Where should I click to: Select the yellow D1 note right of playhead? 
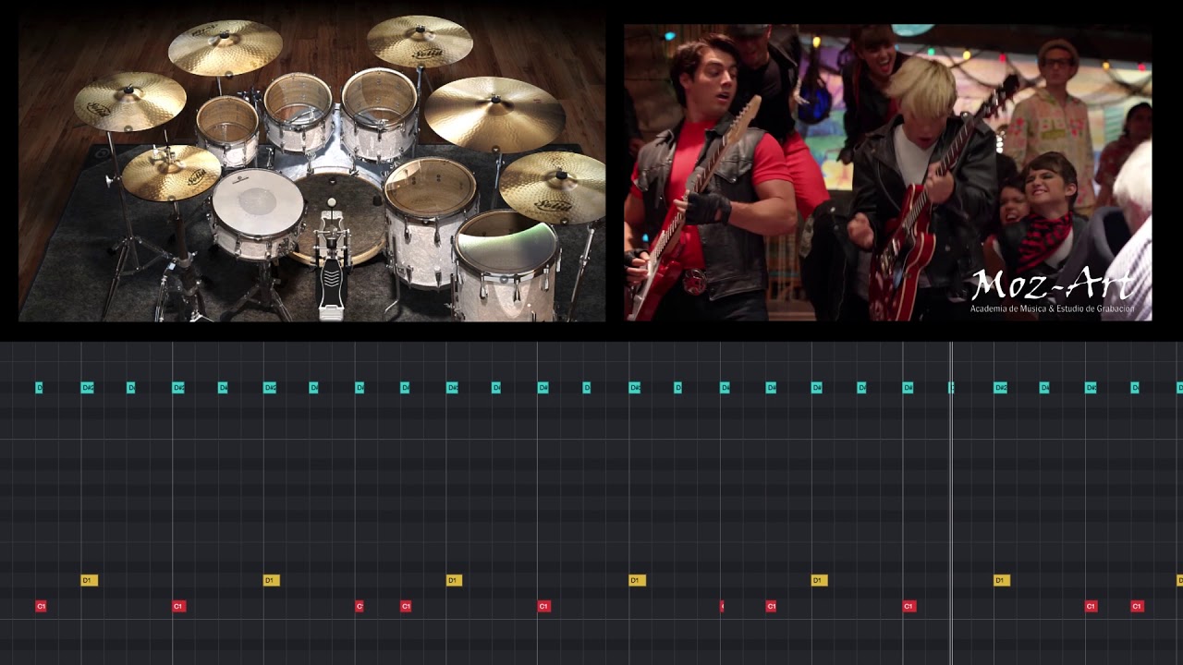click(1002, 580)
